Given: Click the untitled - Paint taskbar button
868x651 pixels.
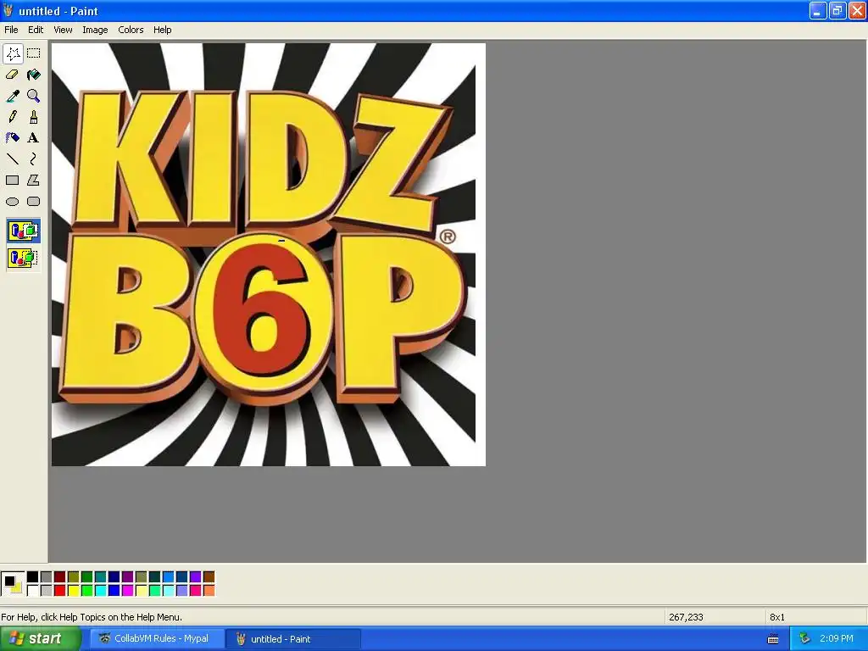Looking at the screenshot, I should (293, 639).
